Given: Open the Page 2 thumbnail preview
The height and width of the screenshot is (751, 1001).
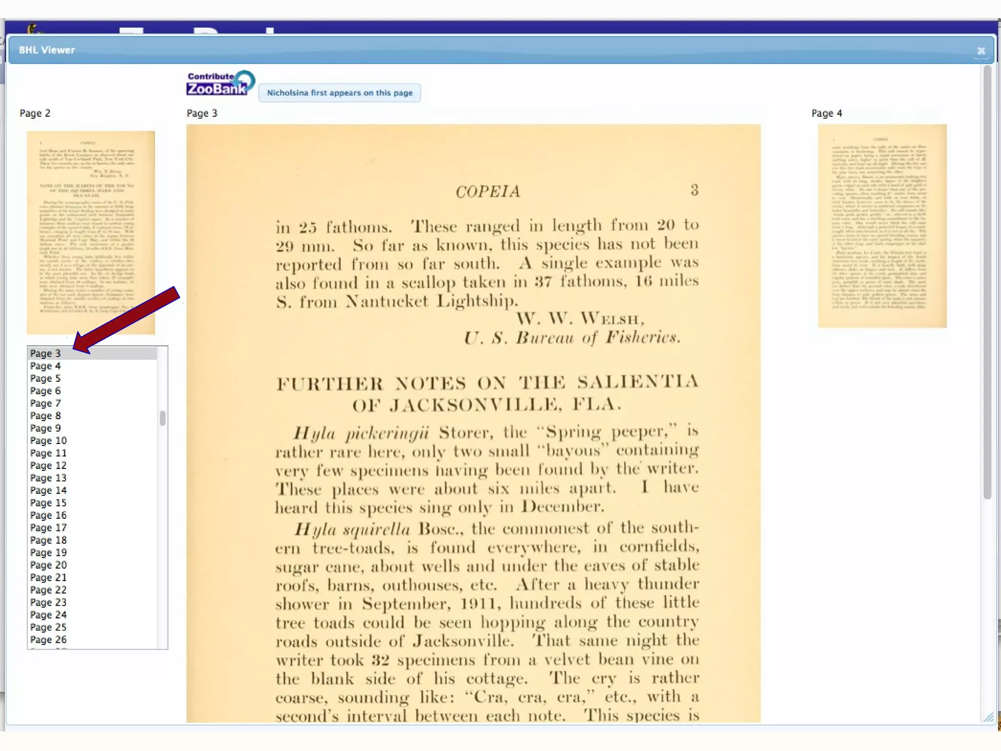Looking at the screenshot, I should tap(91, 232).
